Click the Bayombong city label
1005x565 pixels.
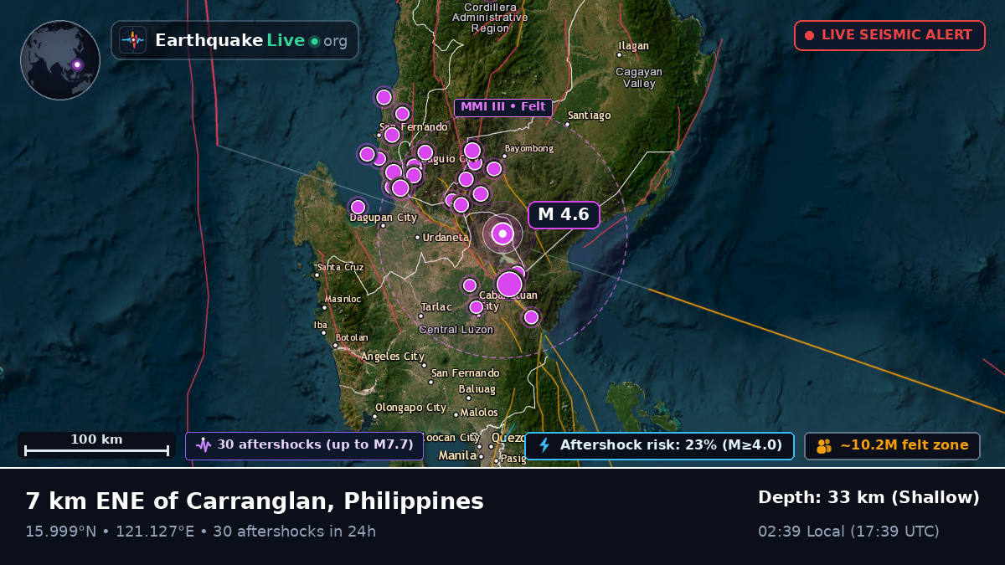[x=529, y=149]
